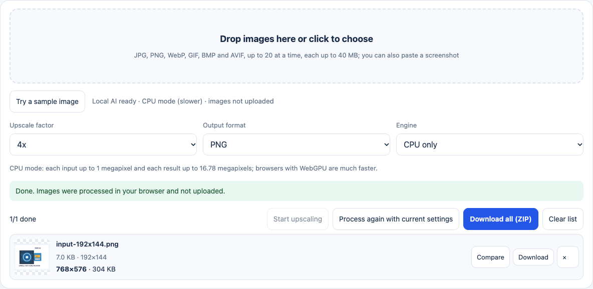Compare the input-192x144.png result
The image size is (593, 289).
click(x=490, y=257)
